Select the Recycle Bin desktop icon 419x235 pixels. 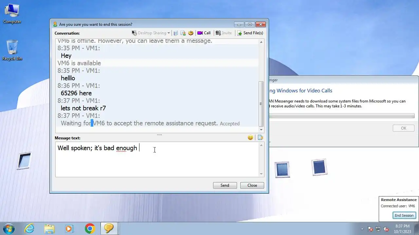pyautogui.click(x=12, y=50)
